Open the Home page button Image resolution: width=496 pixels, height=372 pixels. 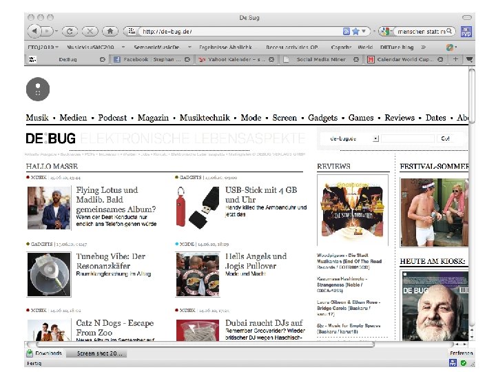[x=110, y=31]
